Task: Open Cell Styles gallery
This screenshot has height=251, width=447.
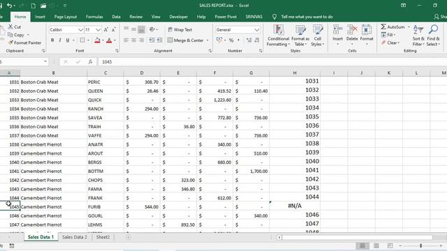Action: [x=318, y=36]
